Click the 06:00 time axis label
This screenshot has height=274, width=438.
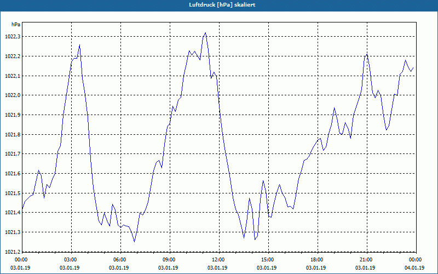point(119,260)
